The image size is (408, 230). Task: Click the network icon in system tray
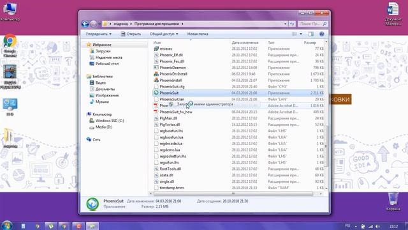(370, 226)
